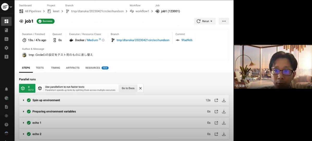
Task: Click the Go to Docs button
Action: 128,88
